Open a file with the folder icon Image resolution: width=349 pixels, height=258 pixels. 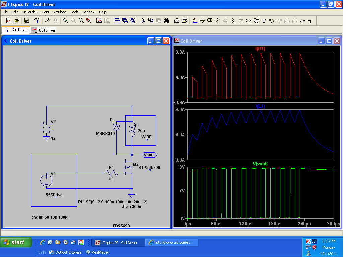click(16, 21)
